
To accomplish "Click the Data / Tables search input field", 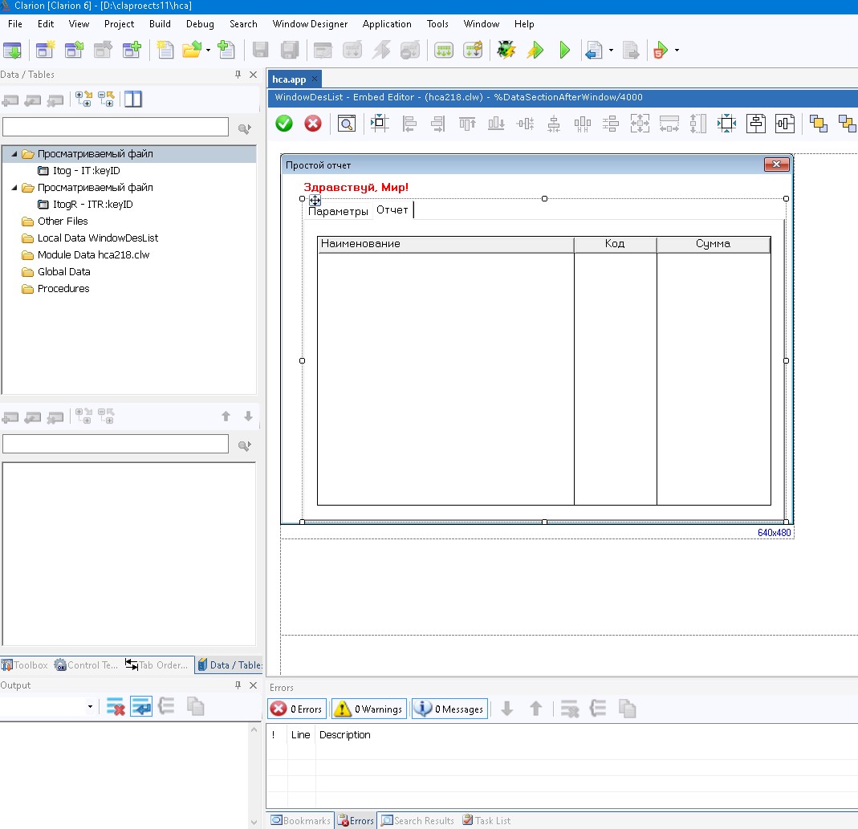I will pos(116,127).
